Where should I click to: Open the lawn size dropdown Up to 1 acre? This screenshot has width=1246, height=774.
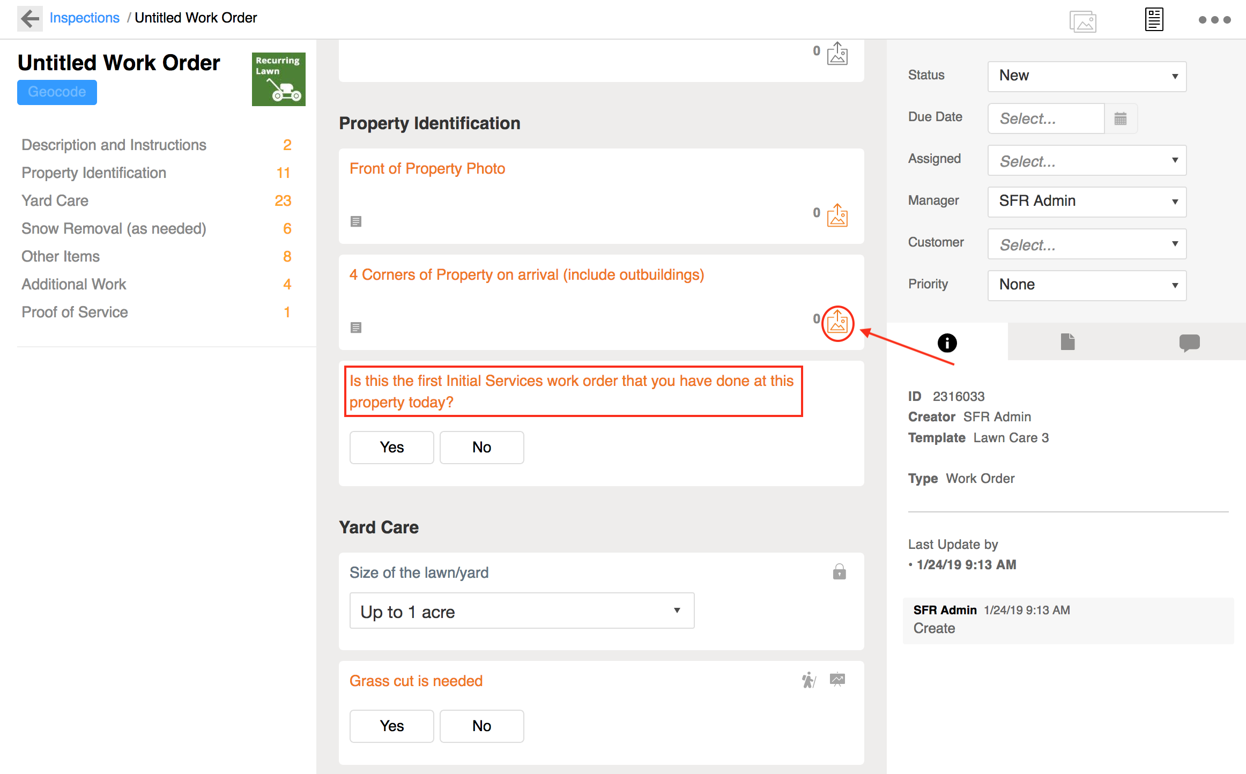(x=521, y=611)
